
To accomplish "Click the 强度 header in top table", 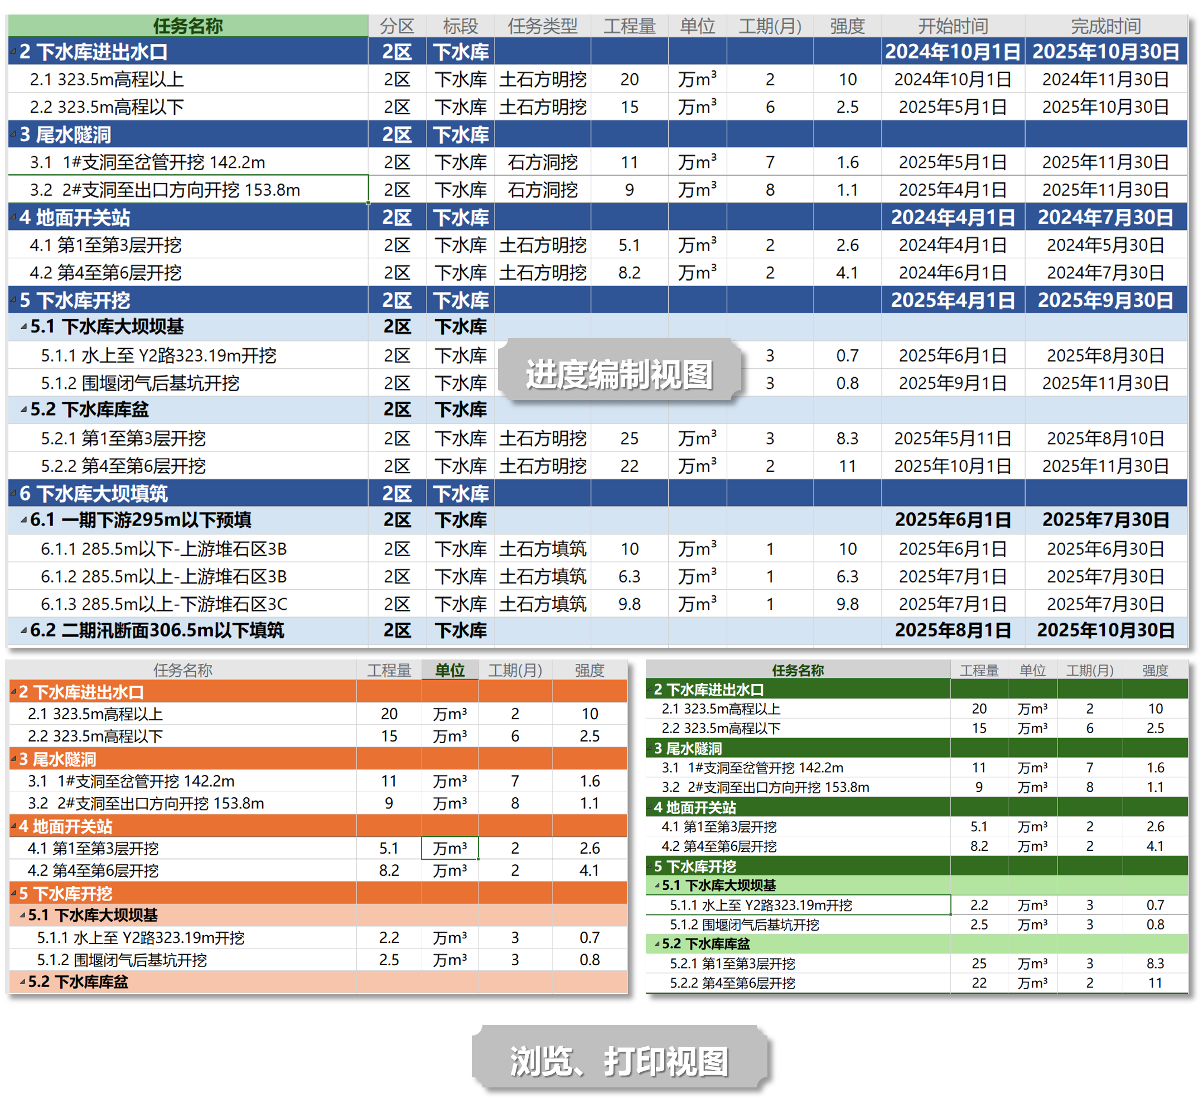I will pos(847,26).
